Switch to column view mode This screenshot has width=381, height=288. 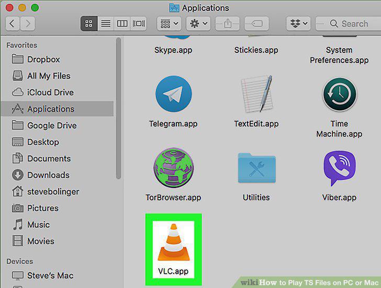click(x=122, y=24)
